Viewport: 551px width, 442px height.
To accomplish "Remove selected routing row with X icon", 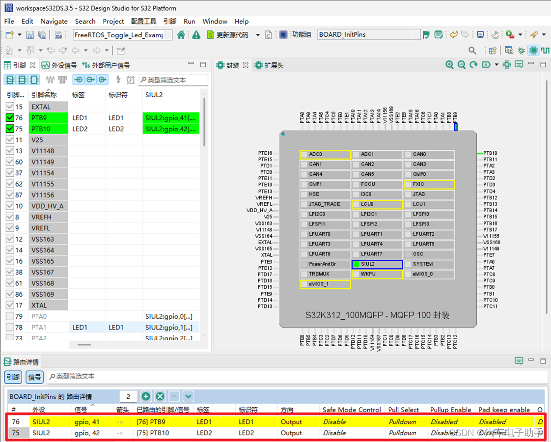I will (160, 396).
